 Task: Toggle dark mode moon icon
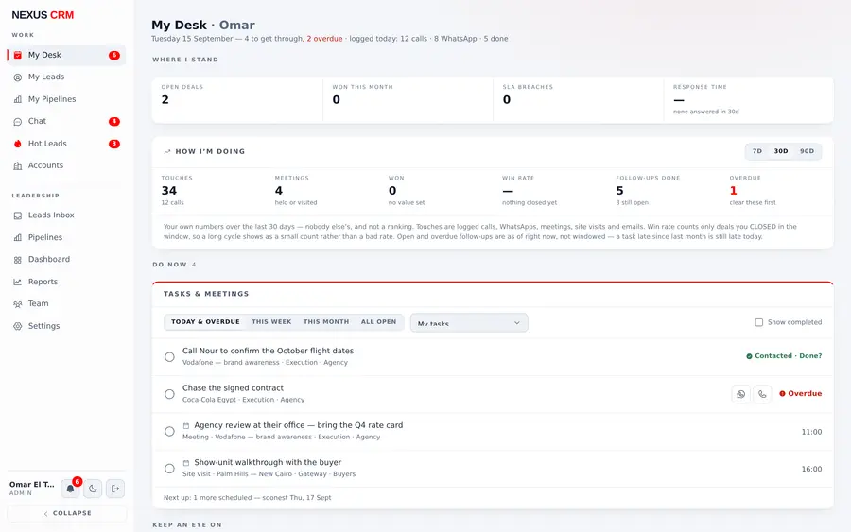[93, 489]
